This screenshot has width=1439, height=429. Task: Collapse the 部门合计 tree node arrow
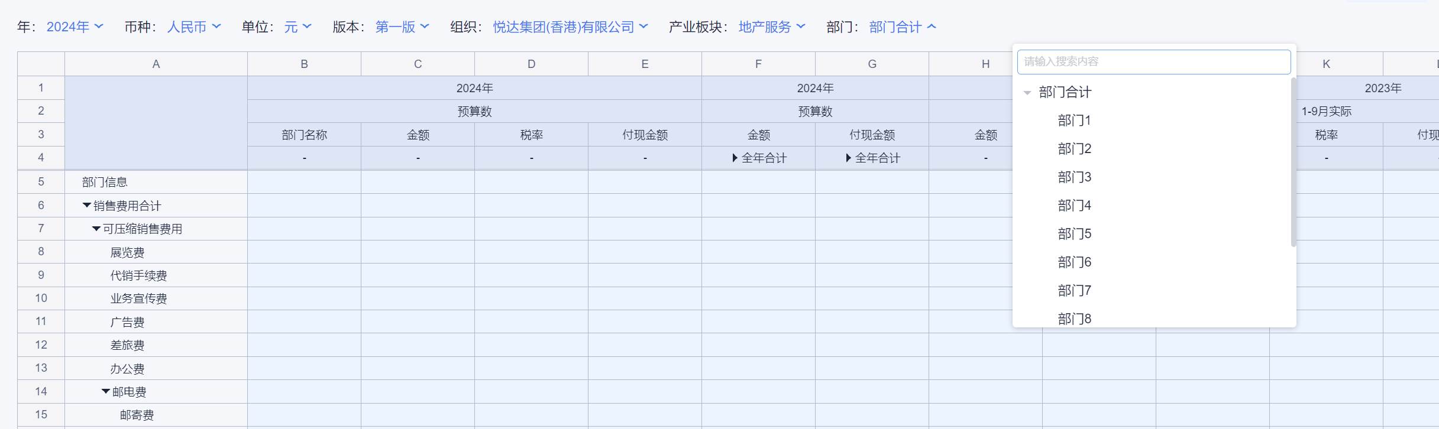(x=1027, y=93)
